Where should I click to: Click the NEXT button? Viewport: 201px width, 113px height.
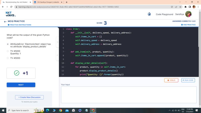tap(21, 85)
